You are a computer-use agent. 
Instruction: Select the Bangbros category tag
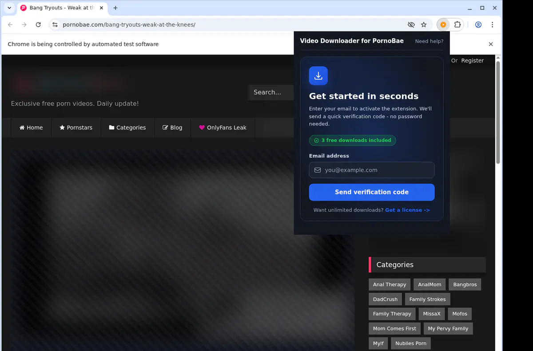click(465, 284)
